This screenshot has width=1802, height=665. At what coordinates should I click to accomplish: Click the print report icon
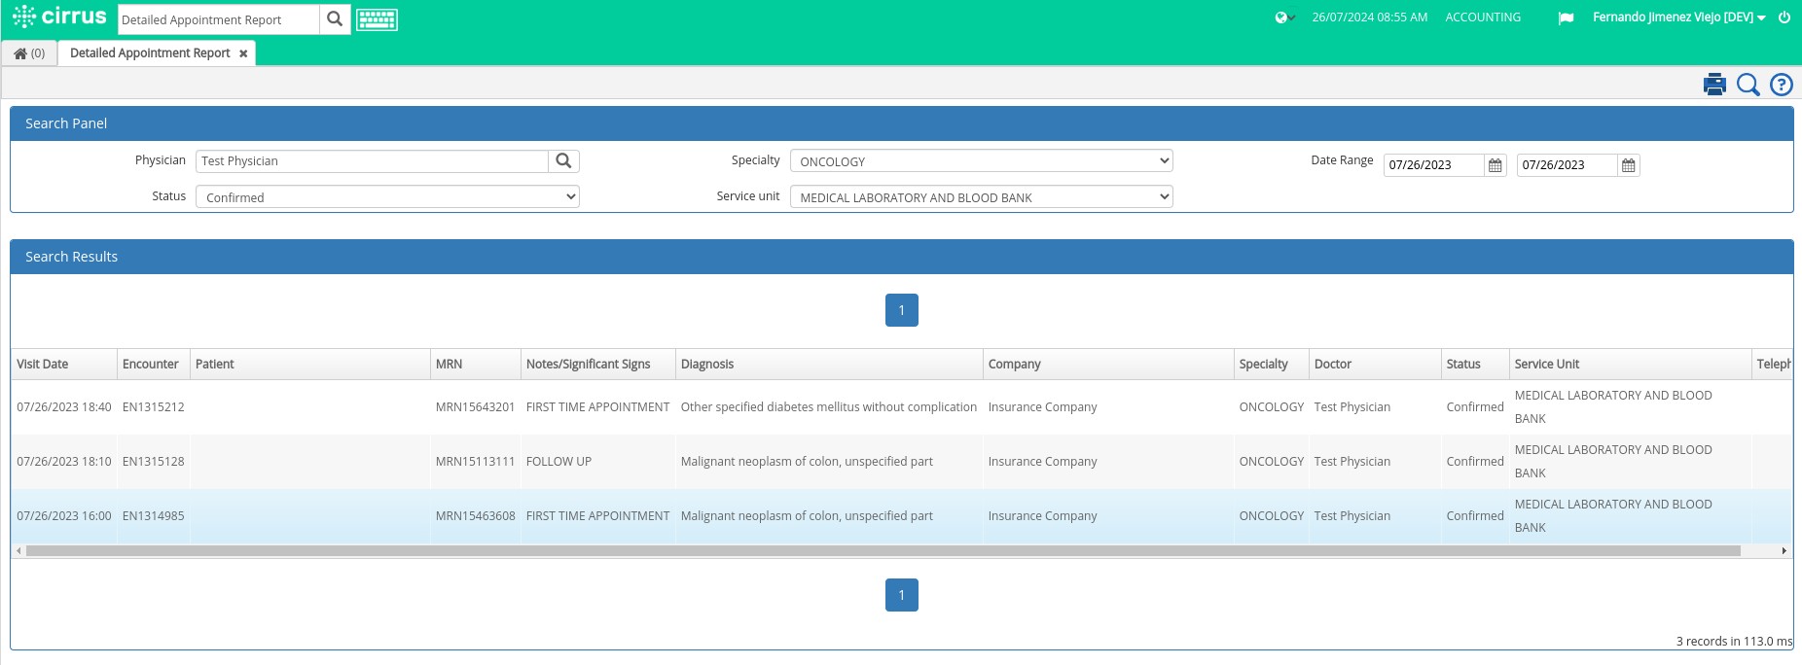[1714, 85]
